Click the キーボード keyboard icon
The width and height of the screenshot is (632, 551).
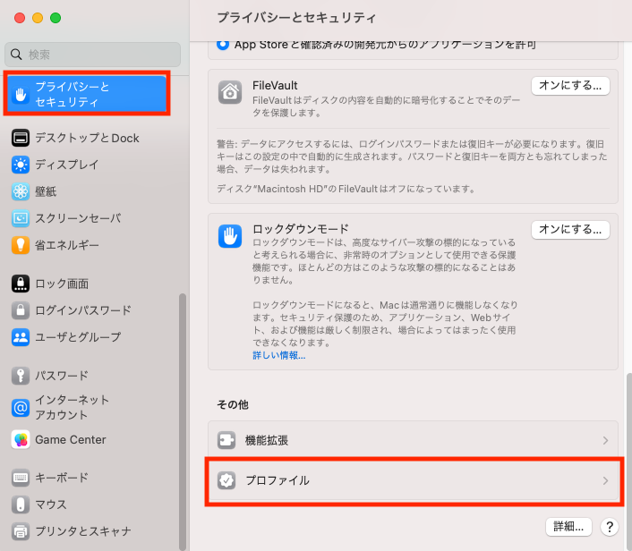21,478
